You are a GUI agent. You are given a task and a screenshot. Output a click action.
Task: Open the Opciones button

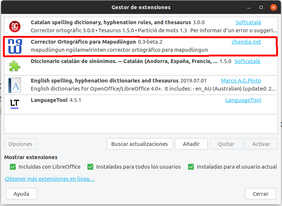pos(20,144)
